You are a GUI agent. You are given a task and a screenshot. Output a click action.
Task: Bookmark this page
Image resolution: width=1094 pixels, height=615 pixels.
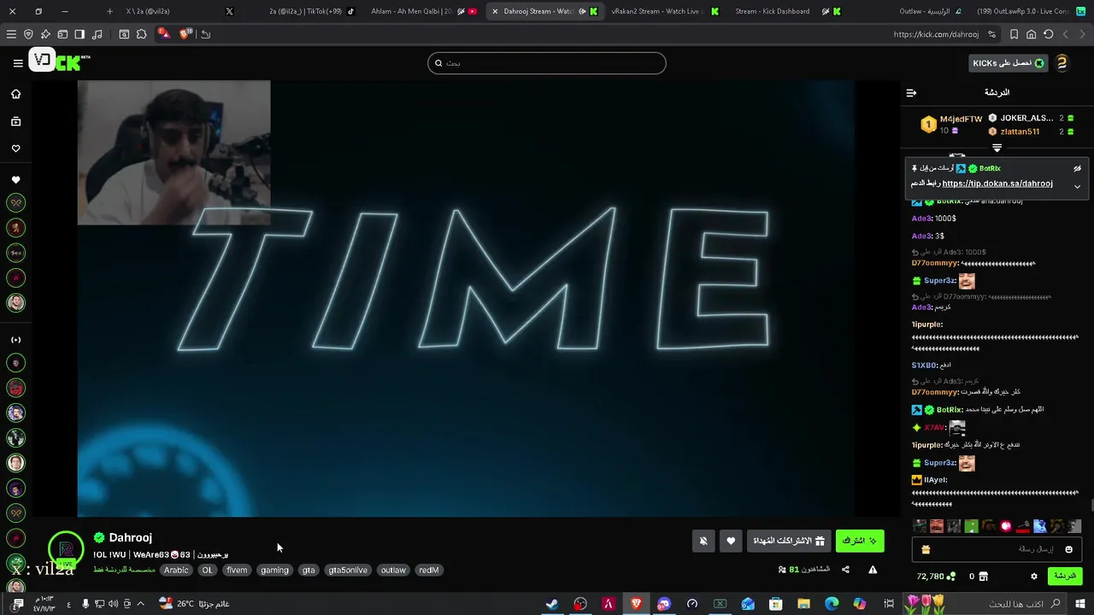tap(1014, 34)
